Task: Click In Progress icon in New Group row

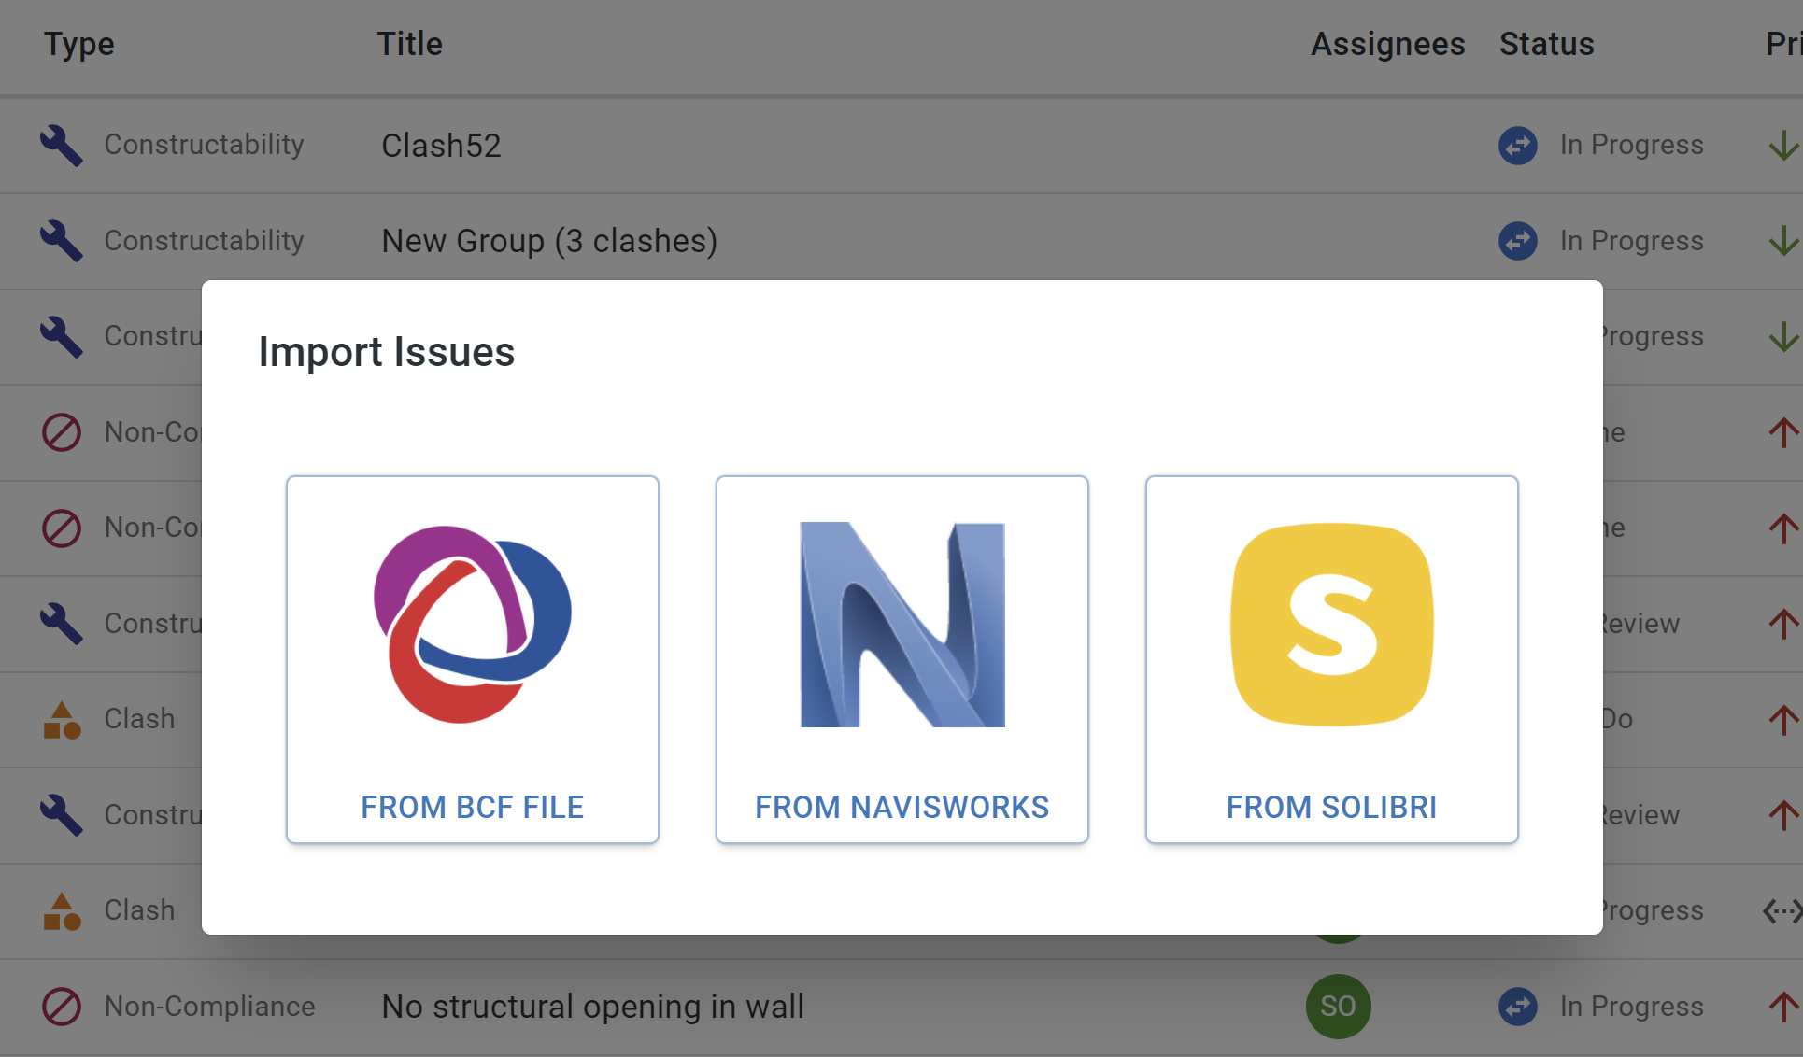Action: click(1518, 241)
